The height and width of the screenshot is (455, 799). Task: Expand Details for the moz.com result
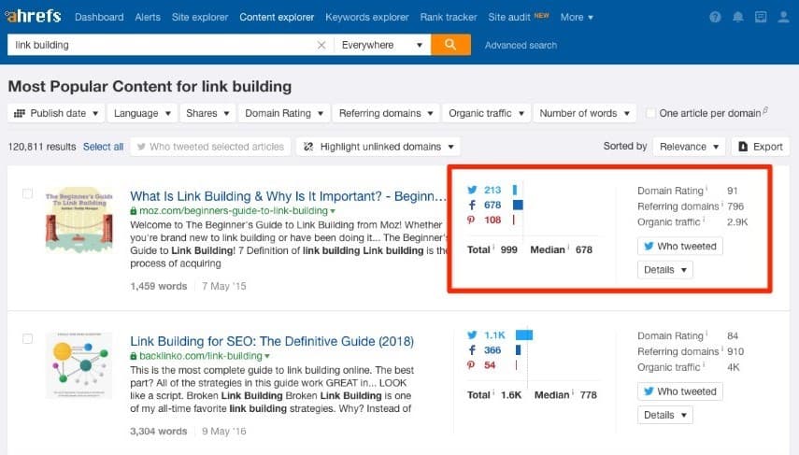click(x=665, y=269)
